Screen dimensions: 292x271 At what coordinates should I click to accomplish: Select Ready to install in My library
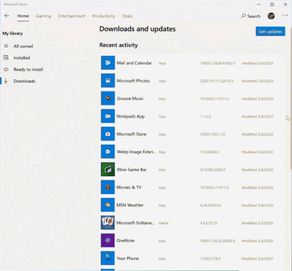tap(28, 70)
